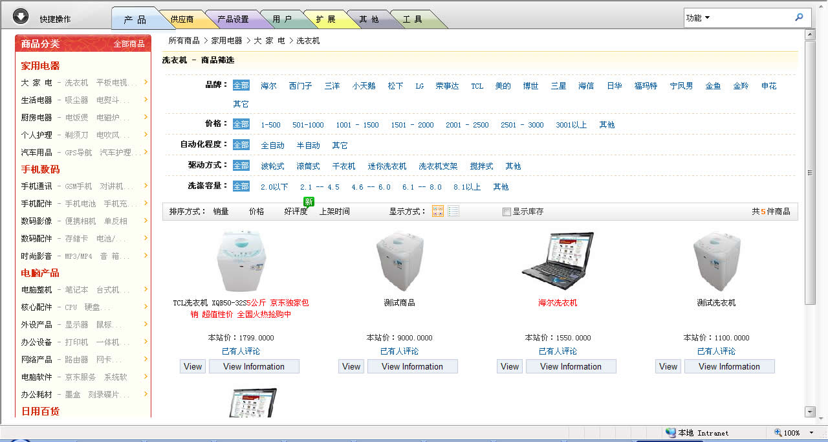828x442 pixels.
Task: Expand the 个人护理 category arrow
Action: [x=146, y=135]
